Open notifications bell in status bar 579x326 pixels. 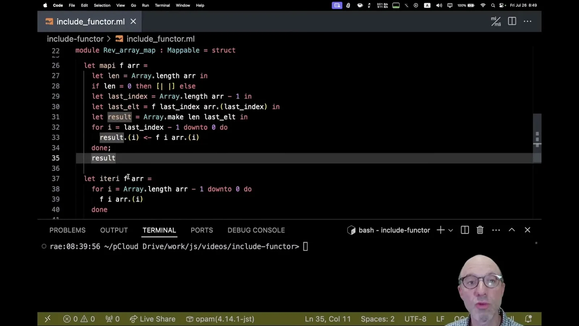pyautogui.click(x=528, y=319)
